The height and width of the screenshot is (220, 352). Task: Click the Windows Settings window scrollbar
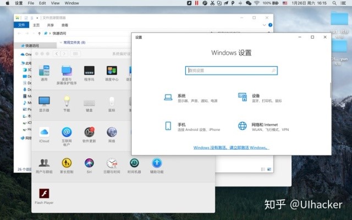click(x=330, y=91)
